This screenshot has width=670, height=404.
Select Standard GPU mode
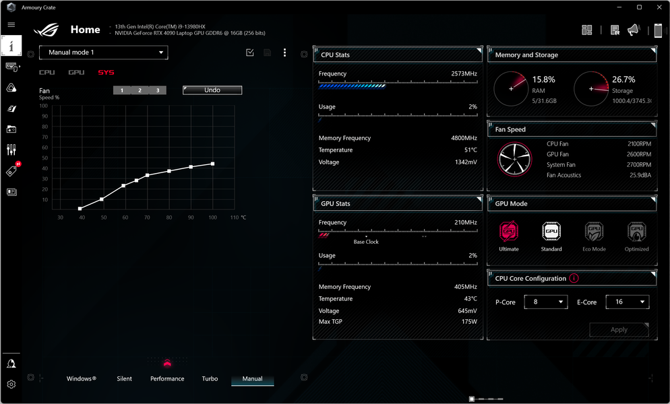click(551, 236)
